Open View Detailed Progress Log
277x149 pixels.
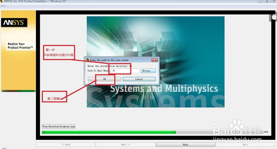[58, 126]
